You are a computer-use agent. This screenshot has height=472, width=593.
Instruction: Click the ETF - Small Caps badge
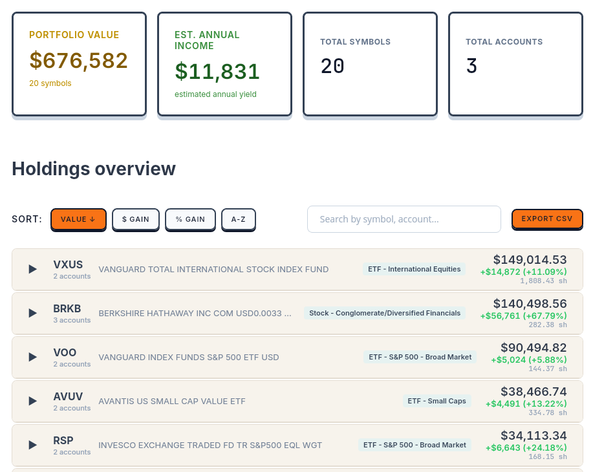click(x=437, y=401)
